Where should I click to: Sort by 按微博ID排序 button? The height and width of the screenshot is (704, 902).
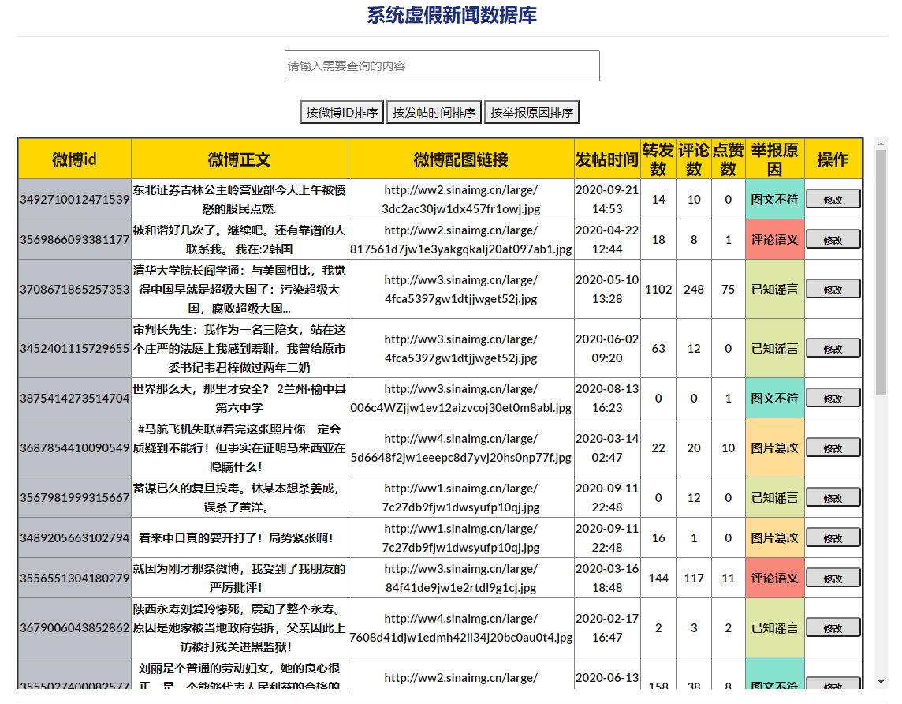(x=342, y=112)
